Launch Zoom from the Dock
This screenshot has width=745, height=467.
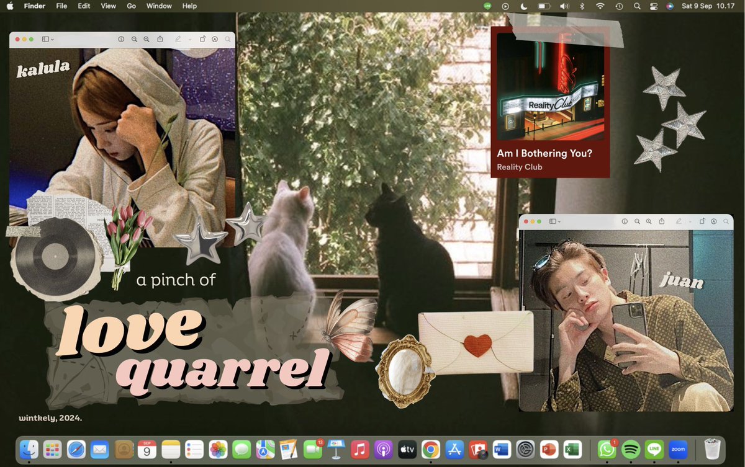[x=677, y=449]
